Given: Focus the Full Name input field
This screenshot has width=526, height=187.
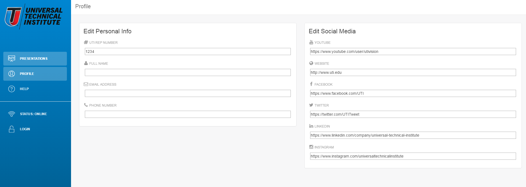Looking at the screenshot, I should (188, 72).
